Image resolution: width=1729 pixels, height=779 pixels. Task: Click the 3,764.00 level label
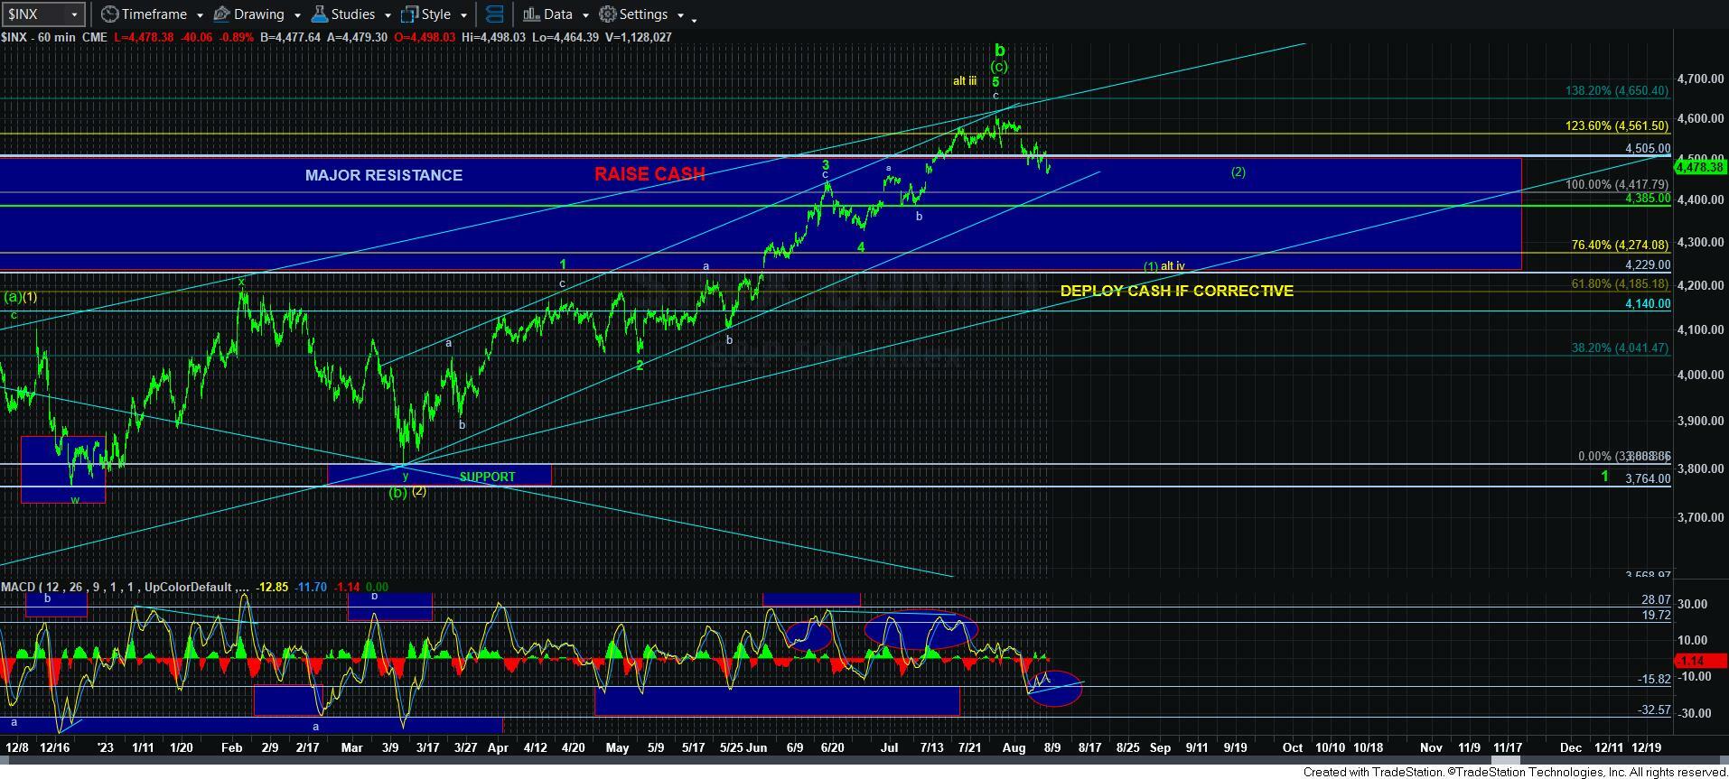[1647, 478]
